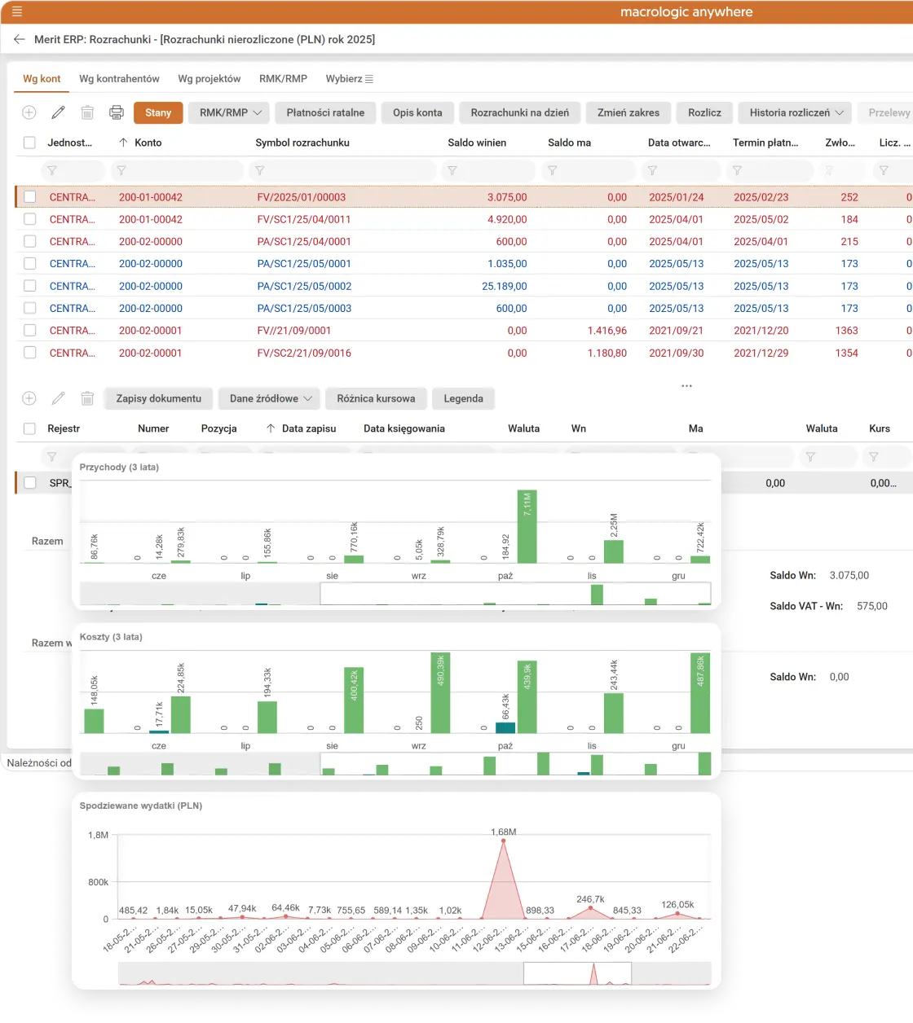913x1023 pixels.
Task: Click the add plus icon in the lower document toolbar
Action: [x=29, y=398]
